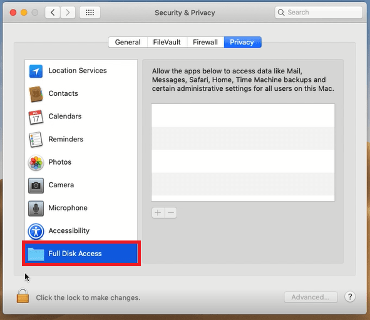Switch to the Firewall tab

point(205,42)
